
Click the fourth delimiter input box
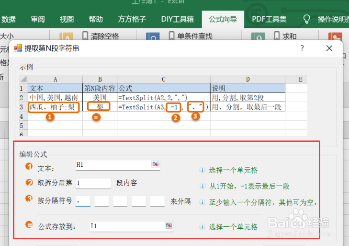click(x=139, y=201)
